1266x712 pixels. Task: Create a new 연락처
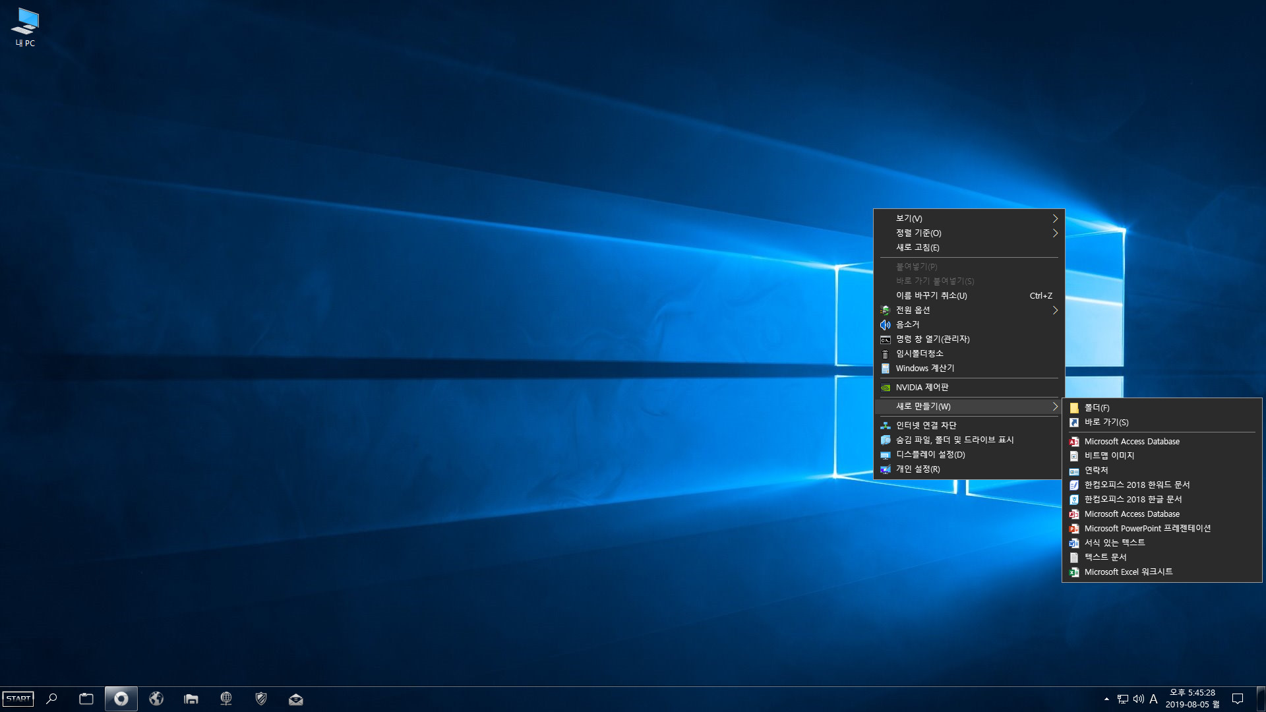1162,470
